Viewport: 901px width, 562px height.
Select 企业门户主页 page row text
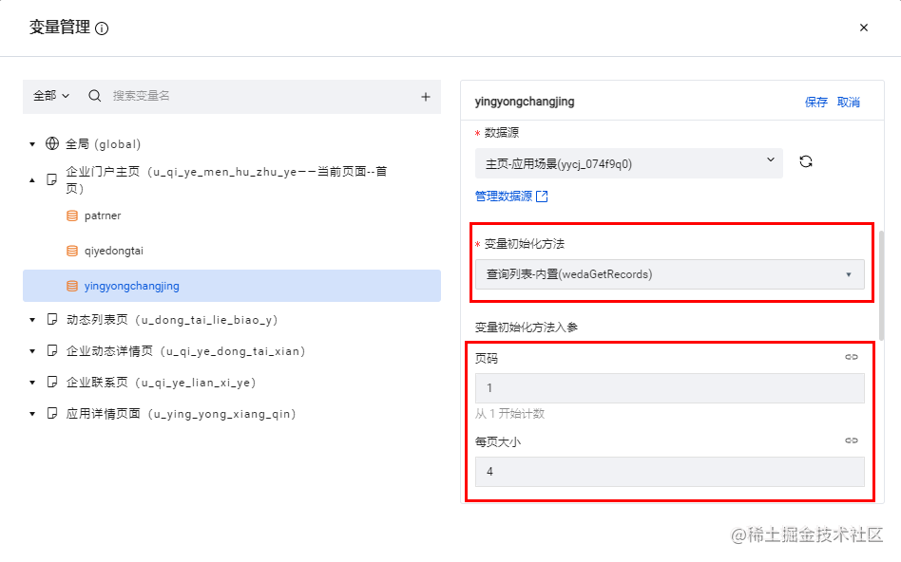point(226,179)
